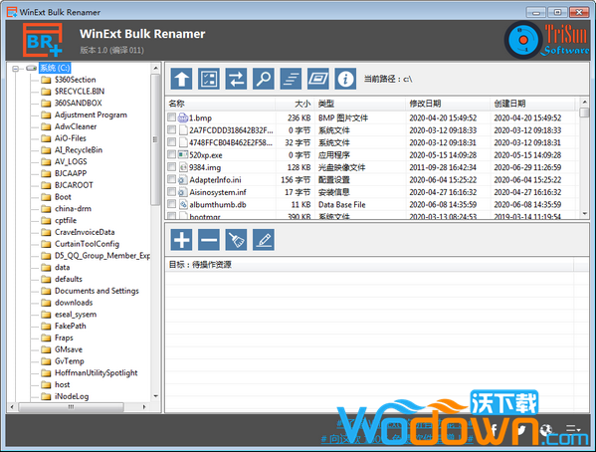
Task: Select the 360SANDBOX folder
Action: coord(79,104)
